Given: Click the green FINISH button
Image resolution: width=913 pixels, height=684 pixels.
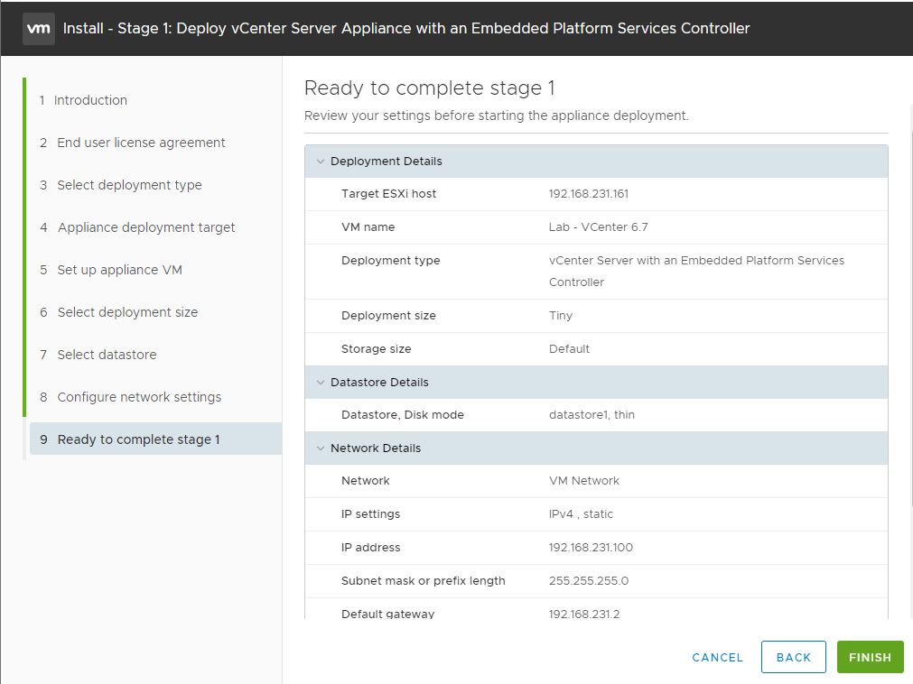Looking at the screenshot, I should coord(870,657).
